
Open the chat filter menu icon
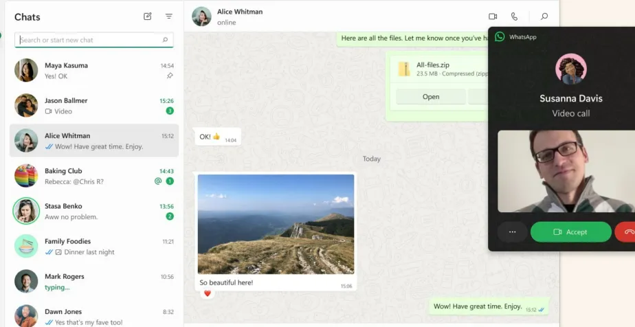169,16
